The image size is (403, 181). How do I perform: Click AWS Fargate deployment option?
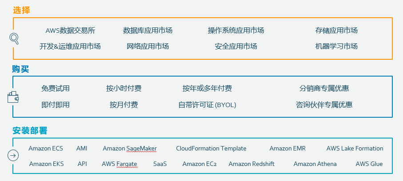pyautogui.click(x=120, y=164)
